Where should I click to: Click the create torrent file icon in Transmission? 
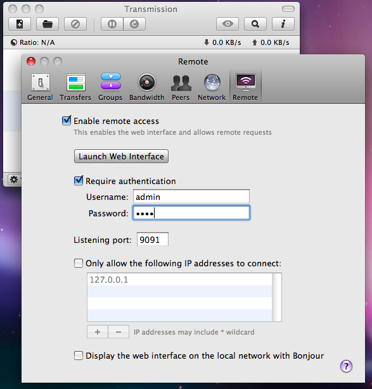[20, 24]
